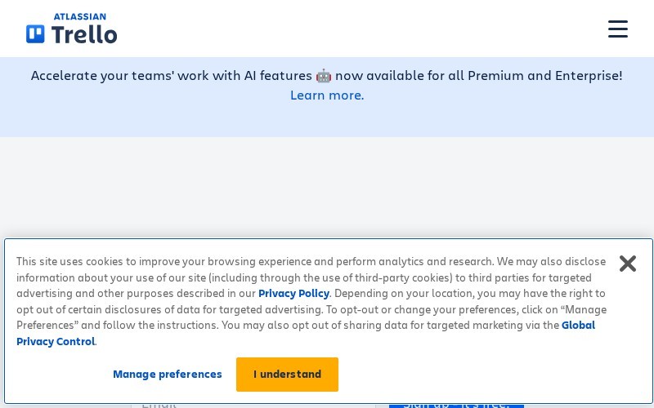Open the Privacy Policy link
Image resolution: width=654 pixels, height=408 pixels.
(x=293, y=294)
